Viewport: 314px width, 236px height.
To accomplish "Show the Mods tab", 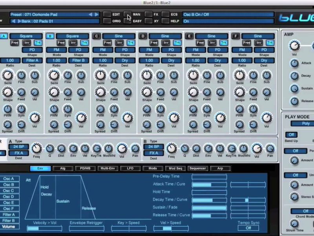I will pyautogui.click(x=153, y=168).
